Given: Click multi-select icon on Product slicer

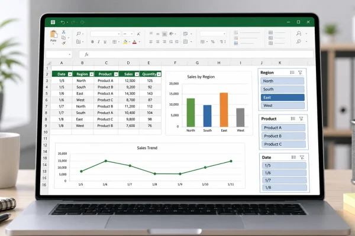Looking at the screenshot, I should [x=293, y=119].
